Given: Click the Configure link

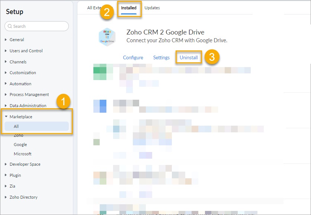Looking at the screenshot, I should point(133,57).
